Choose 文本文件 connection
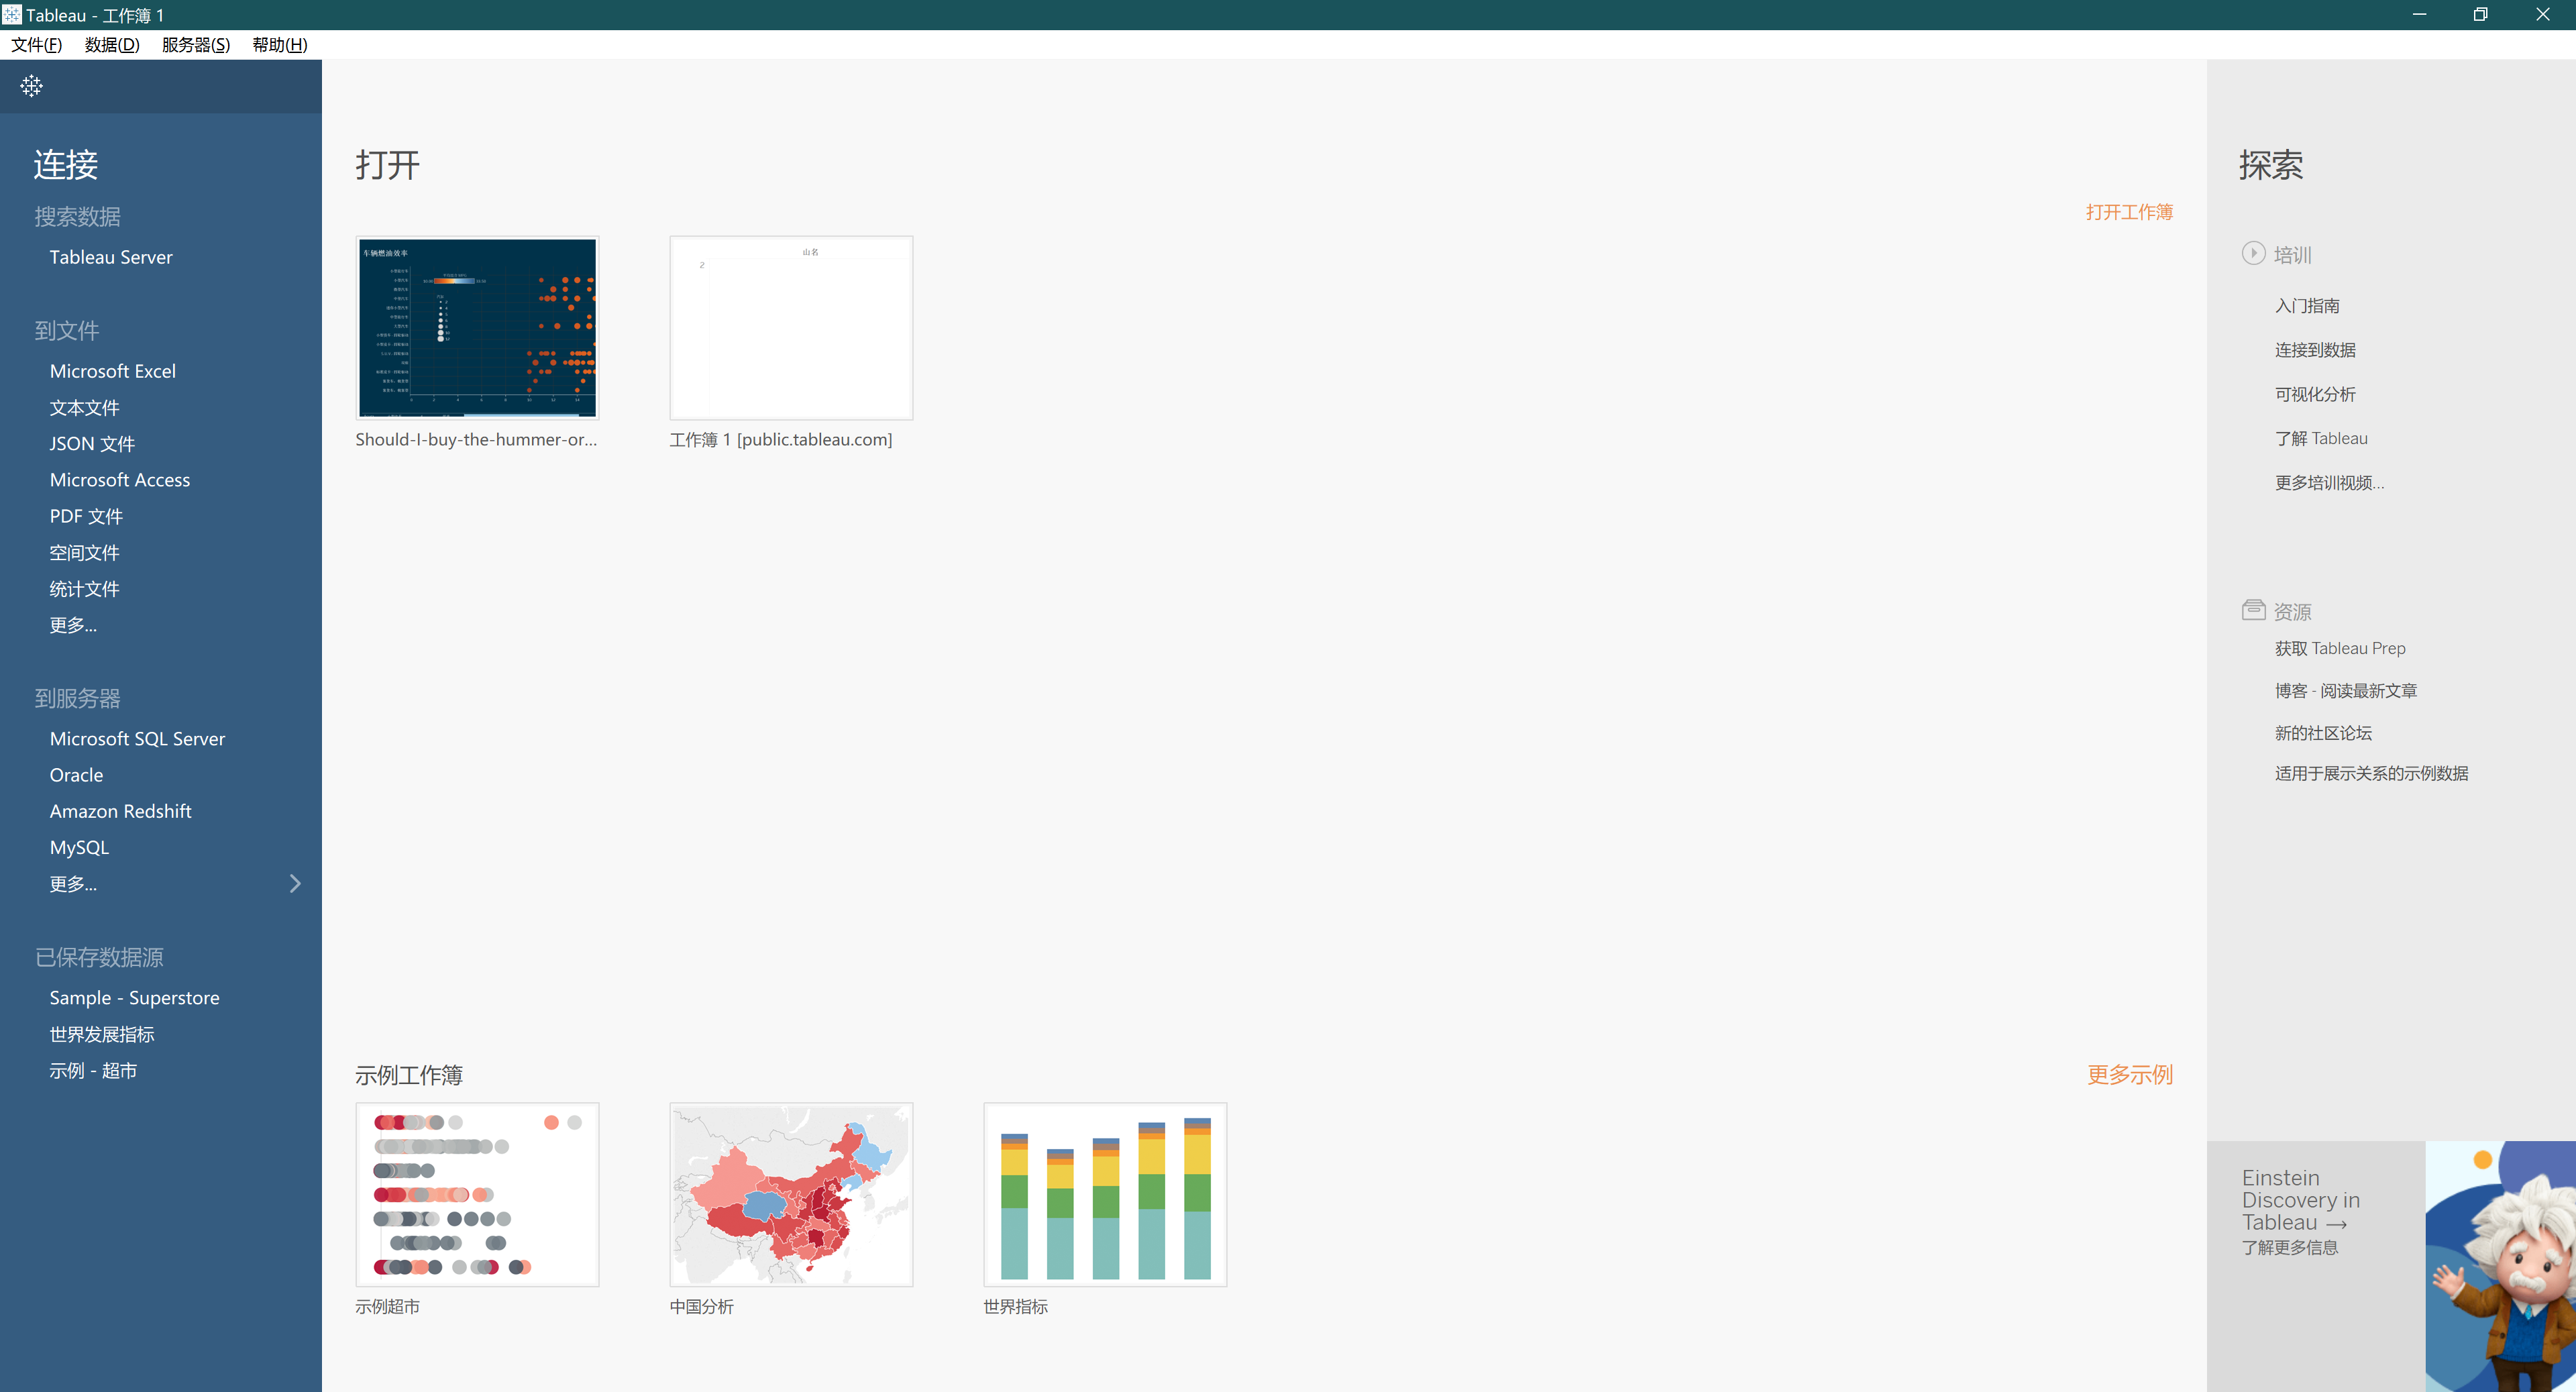The width and height of the screenshot is (2576, 1392). point(85,408)
